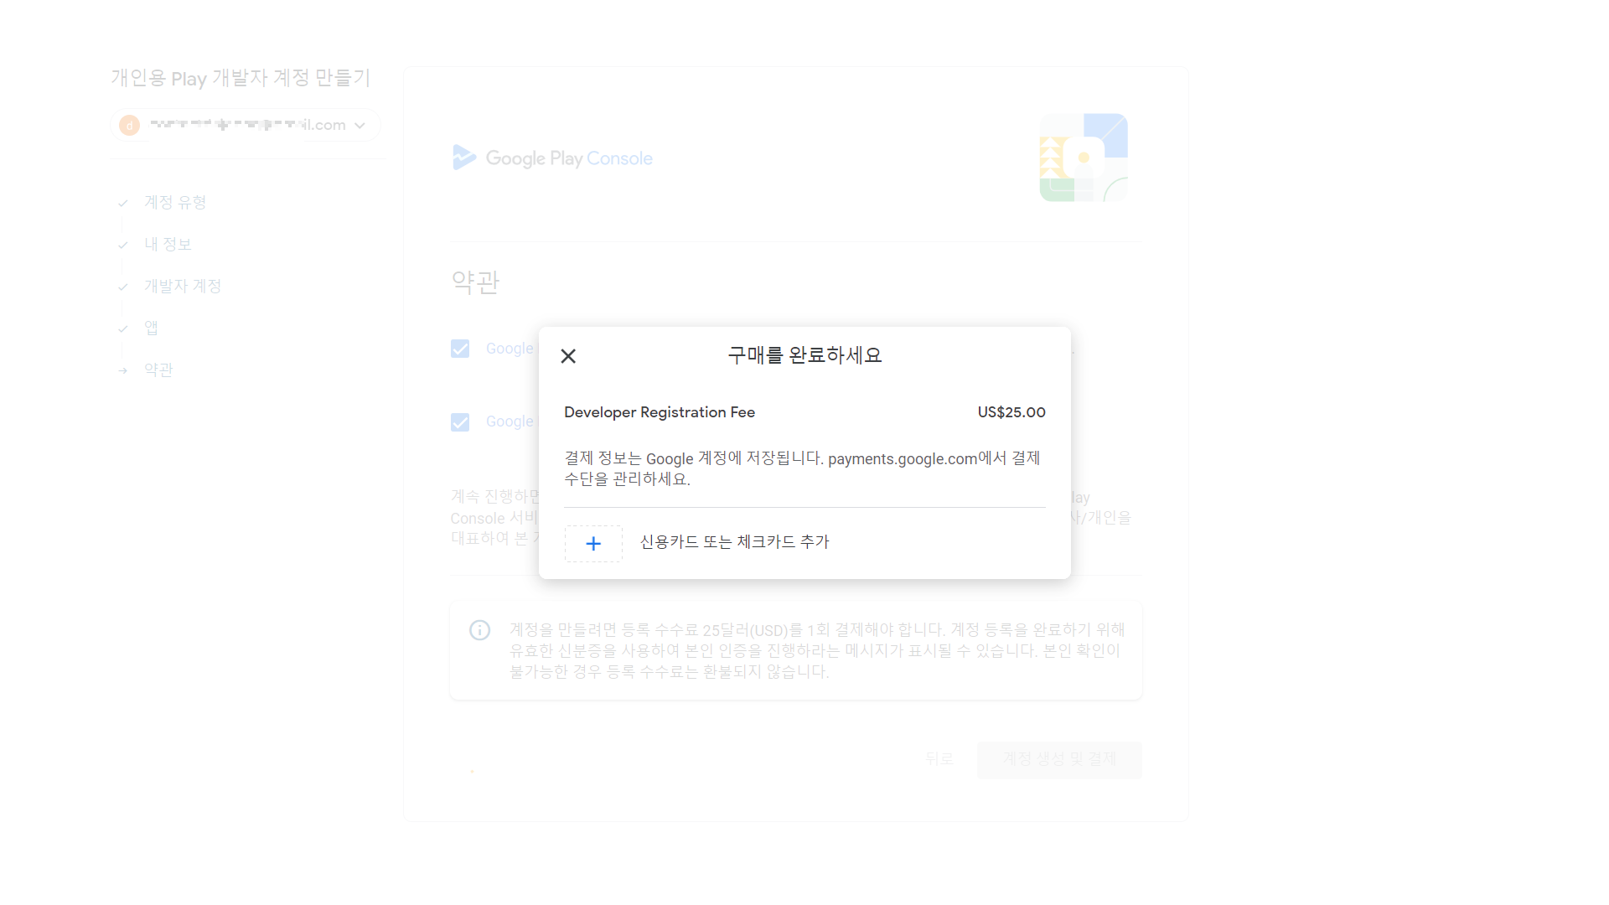Click the US$25.00 price amount

(x=1011, y=412)
